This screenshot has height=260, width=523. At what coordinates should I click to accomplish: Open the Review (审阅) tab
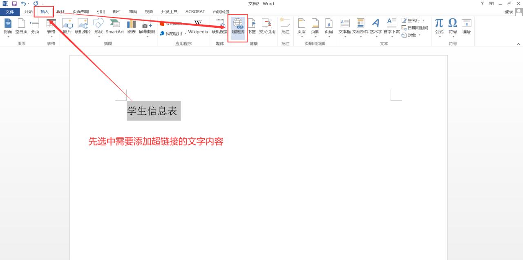tap(133, 12)
